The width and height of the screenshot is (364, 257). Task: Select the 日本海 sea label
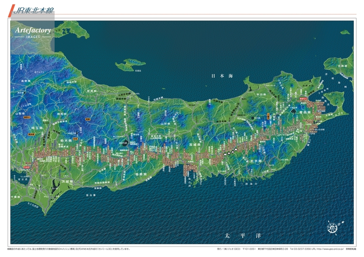coord(222,76)
